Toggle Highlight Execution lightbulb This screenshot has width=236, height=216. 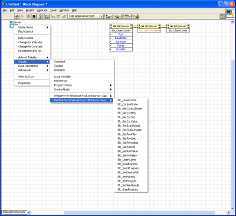click(41, 16)
